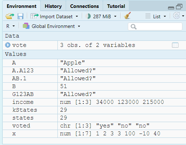Select the R language dropdown

point(10,26)
